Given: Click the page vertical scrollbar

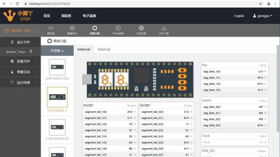Looking at the screenshot, I should coord(278,89).
